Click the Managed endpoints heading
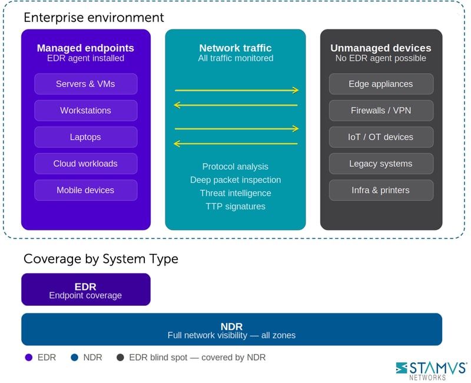 (85, 48)
